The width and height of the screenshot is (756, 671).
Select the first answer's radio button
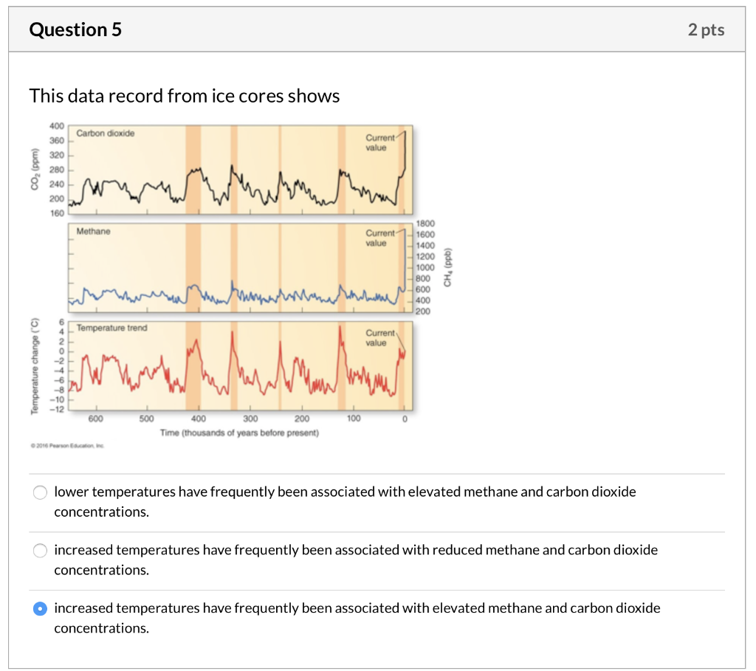(40, 492)
